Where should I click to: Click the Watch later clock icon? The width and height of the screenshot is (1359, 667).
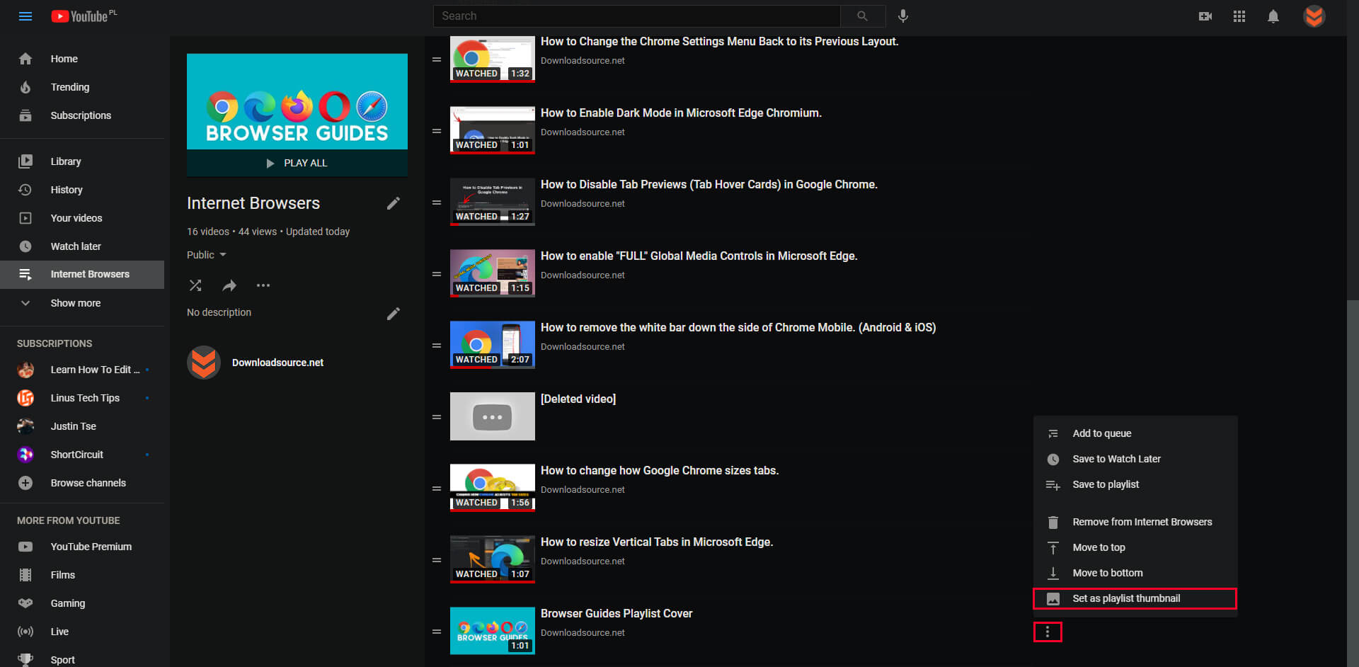[x=25, y=246]
